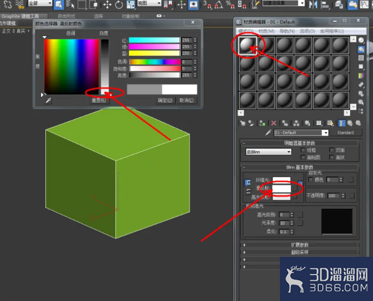
Task: Toggle the Angle Snap button
Action: coord(219,5)
